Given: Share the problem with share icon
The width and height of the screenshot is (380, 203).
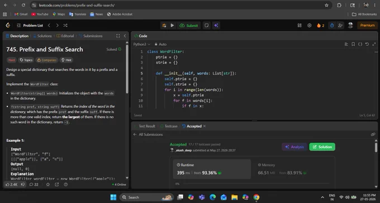Looking at the screenshot, I should (56, 185).
